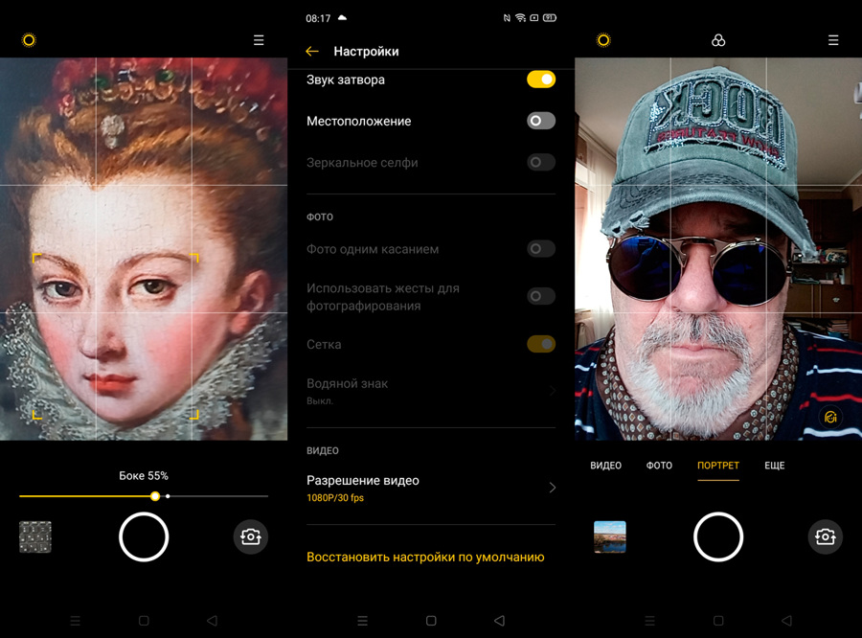Toggle the Зеркальное селфи switch
The width and height of the screenshot is (862, 638).
coord(541,162)
